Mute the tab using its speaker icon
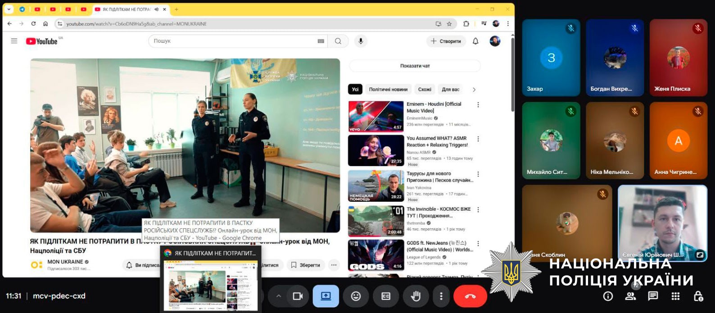Screen dimensions: 715x313 (x=156, y=9)
